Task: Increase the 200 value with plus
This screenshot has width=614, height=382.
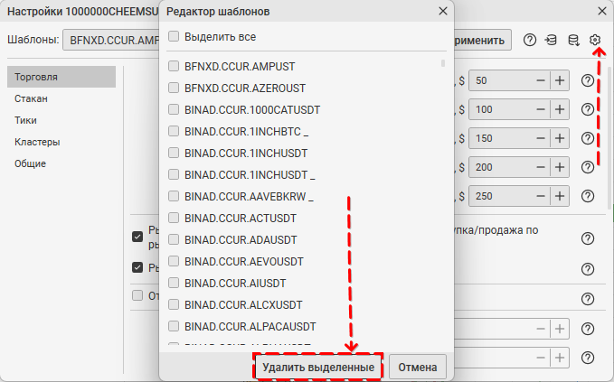Action: [x=560, y=167]
